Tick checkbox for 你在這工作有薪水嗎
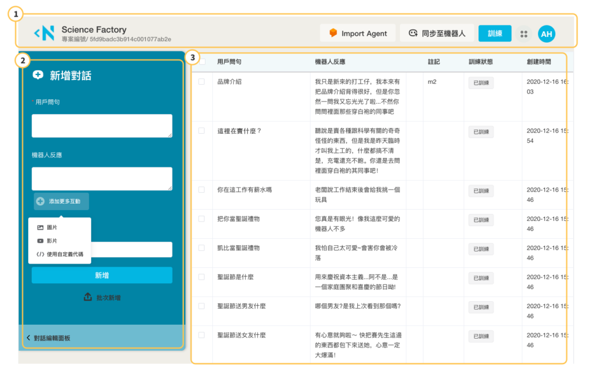591x375 pixels. tap(201, 190)
